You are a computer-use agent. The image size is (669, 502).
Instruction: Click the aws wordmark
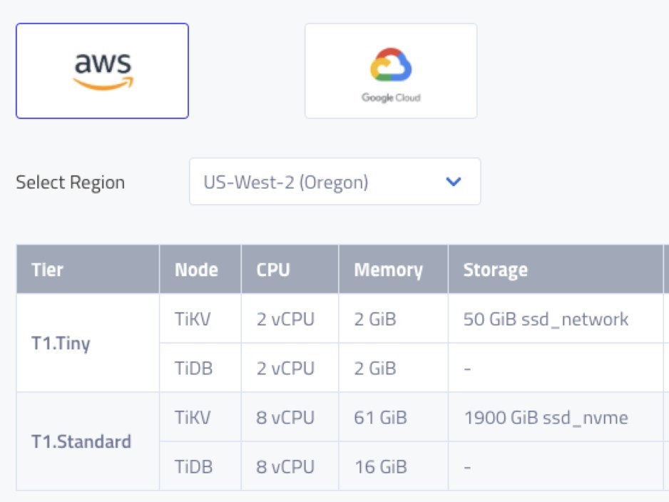click(x=100, y=61)
